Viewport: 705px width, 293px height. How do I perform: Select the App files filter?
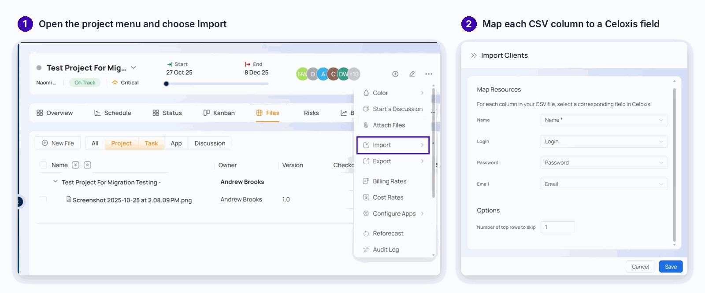point(176,143)
